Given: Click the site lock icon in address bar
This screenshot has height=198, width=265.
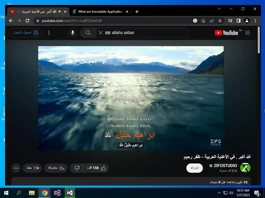Looking at the screenshot, I should point(38,21).
